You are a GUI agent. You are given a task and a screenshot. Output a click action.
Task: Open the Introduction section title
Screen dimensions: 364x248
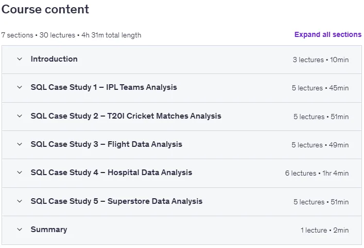pyautogui.click(x=54, y=59)
